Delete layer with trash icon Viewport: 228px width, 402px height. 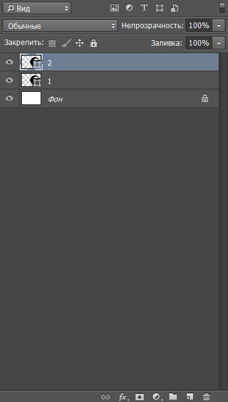coord(206,396)
